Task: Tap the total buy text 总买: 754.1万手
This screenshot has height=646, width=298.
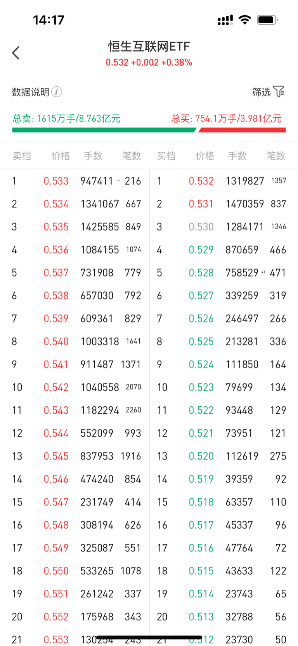Action: (204, 118)
